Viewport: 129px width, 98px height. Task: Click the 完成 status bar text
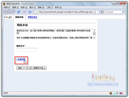pos(6,93)
